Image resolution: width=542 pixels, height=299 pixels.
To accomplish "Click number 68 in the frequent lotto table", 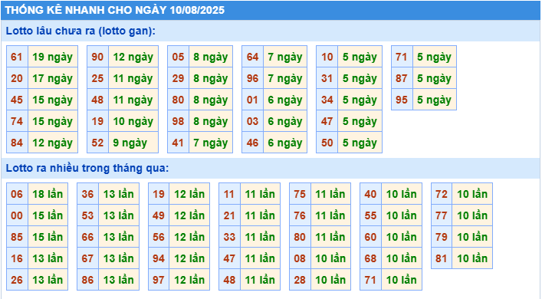I will (370, 258).
